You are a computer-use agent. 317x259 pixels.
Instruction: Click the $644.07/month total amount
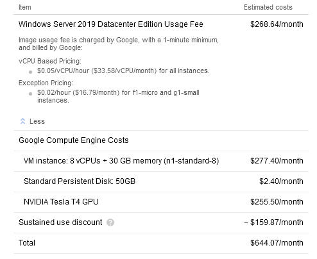(x=277, y=243)
